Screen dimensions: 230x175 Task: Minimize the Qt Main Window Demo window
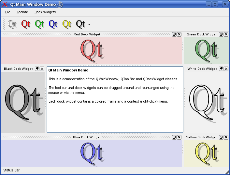209,5
